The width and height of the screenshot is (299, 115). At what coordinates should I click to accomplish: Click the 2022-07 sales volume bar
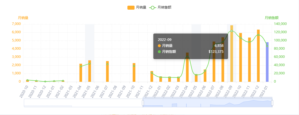click(214, 62)
